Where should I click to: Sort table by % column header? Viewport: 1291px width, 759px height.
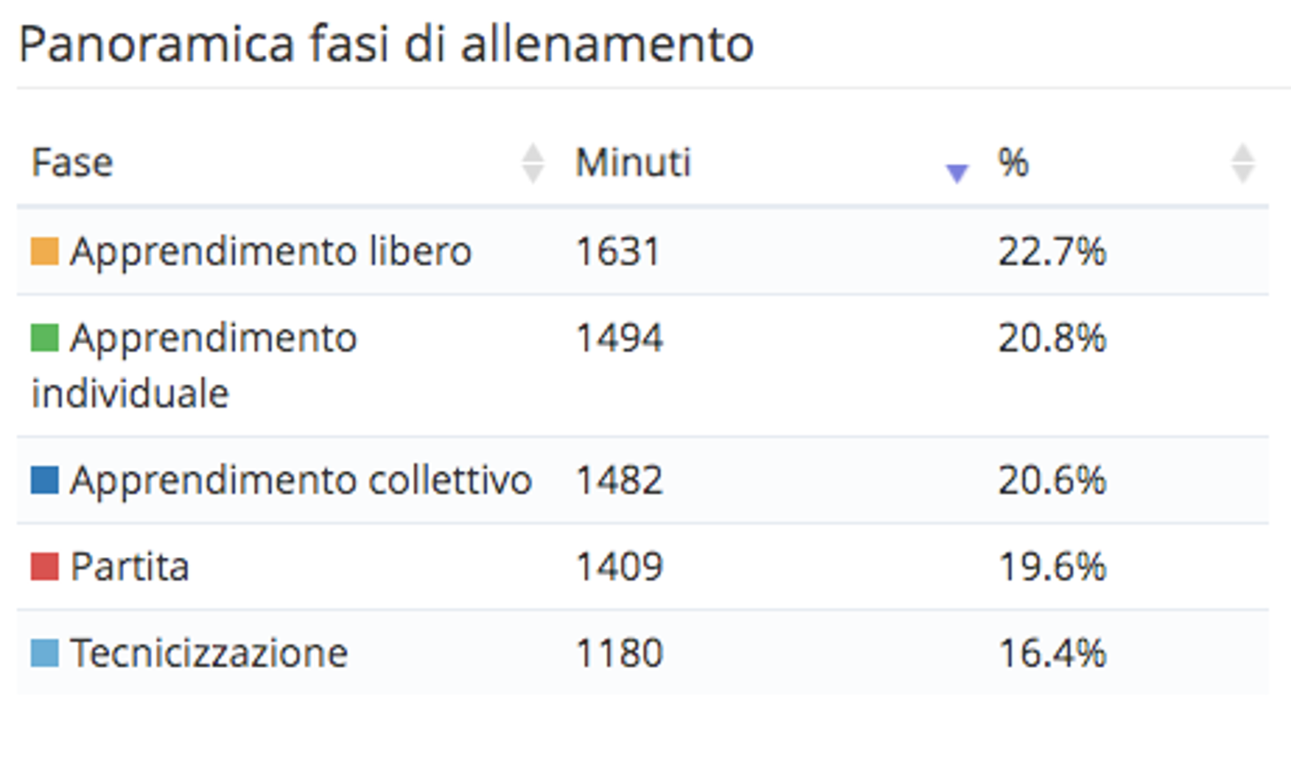tap(1013, 163)
